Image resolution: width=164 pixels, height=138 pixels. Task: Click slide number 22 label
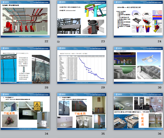pos(46,41)
